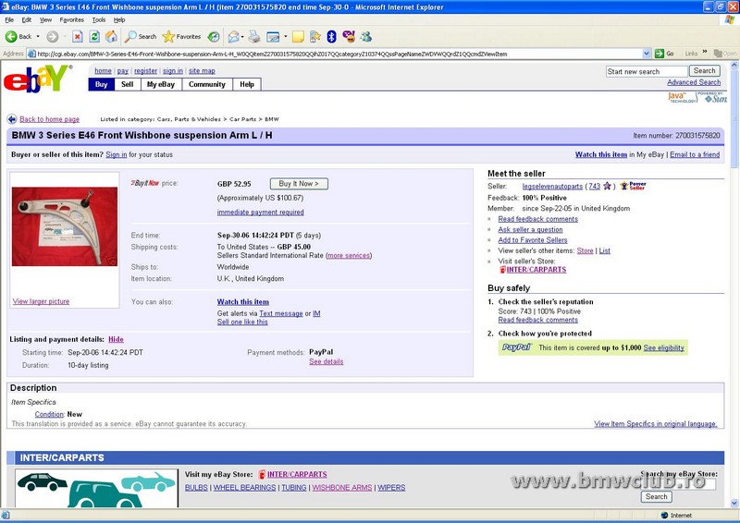Click the eBay logo

click(38, 79)
